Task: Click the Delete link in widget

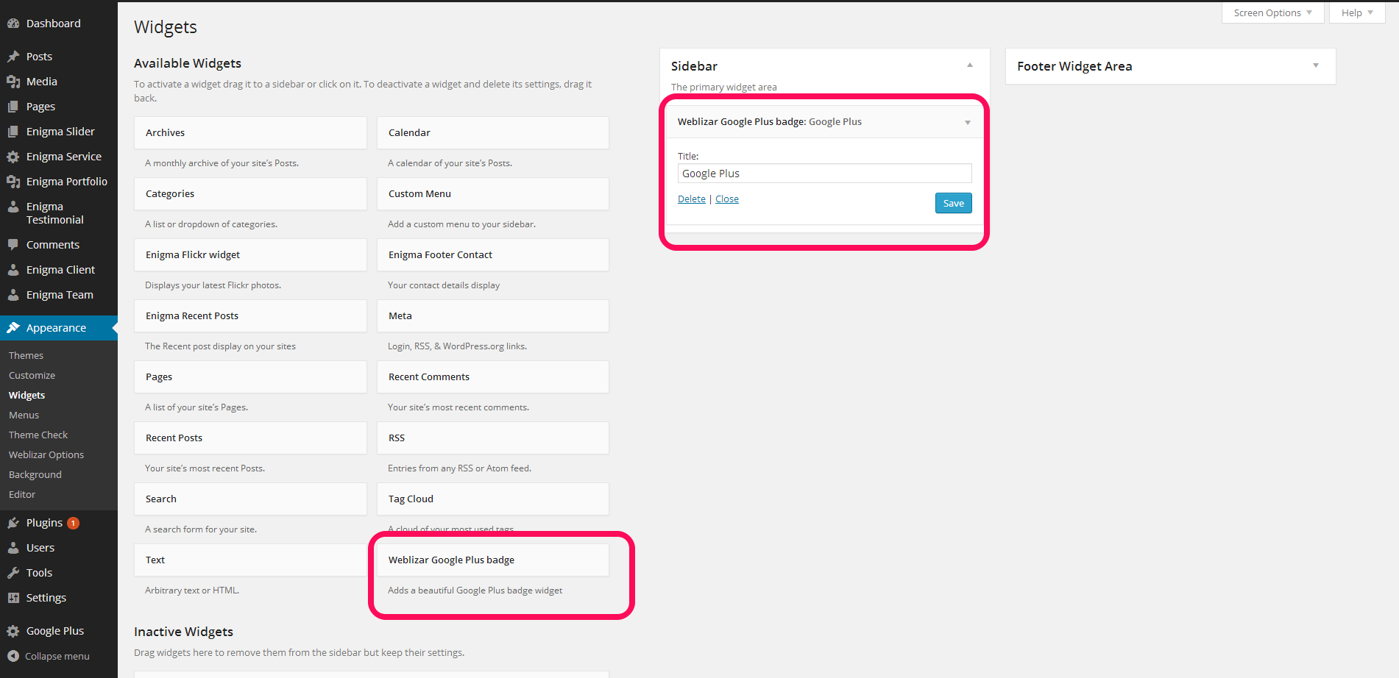Action: pos(691,199)
